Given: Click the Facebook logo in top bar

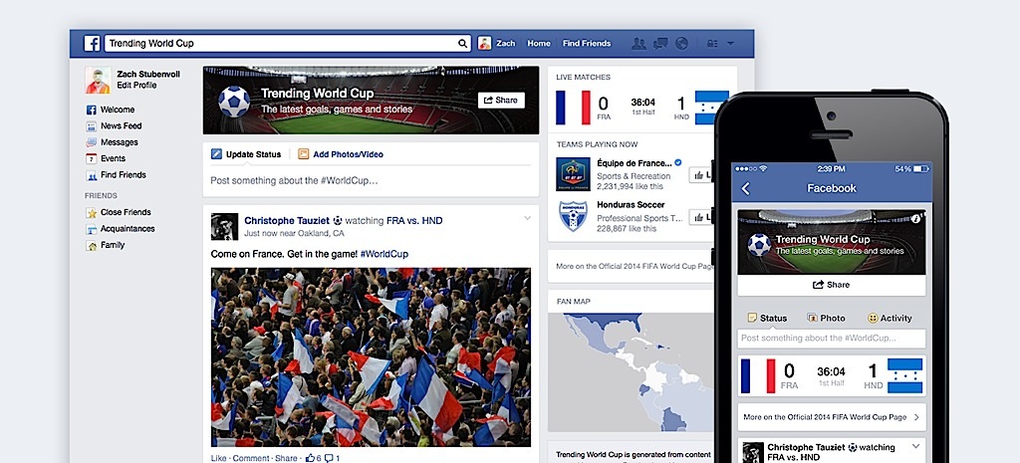Looking at the screenshot, I should tap(92, 44).
